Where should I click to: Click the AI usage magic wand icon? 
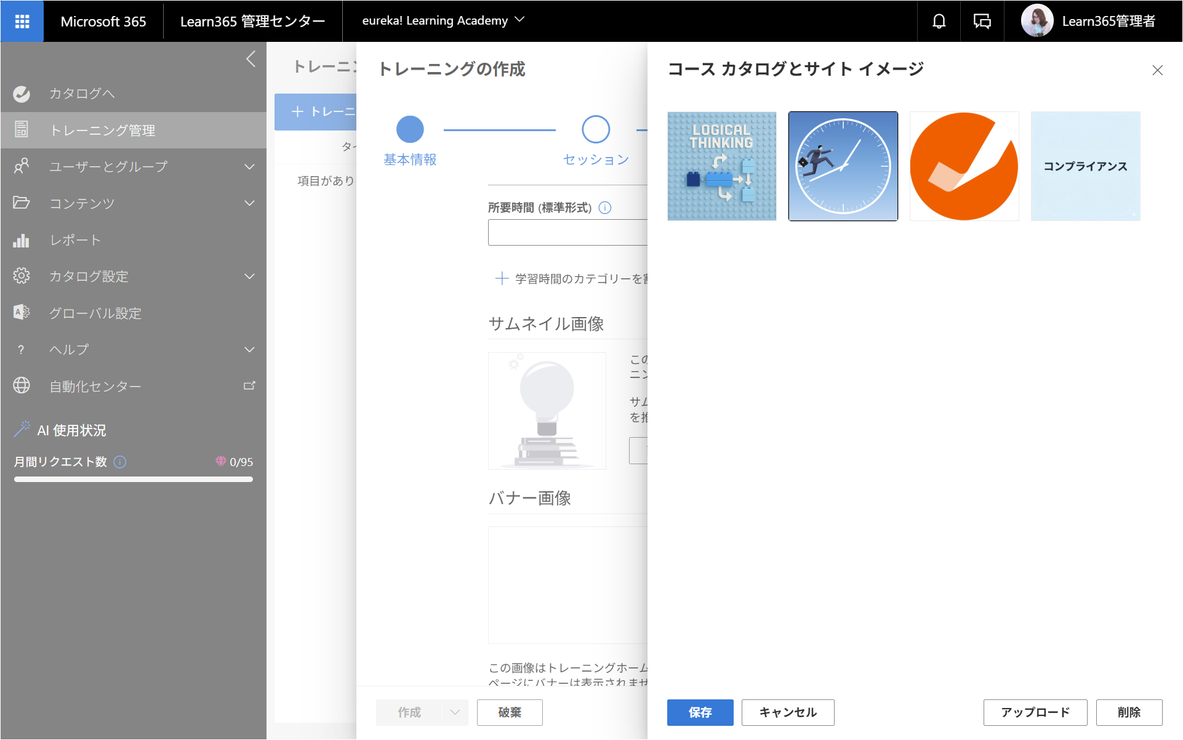(x=22, y=429)
